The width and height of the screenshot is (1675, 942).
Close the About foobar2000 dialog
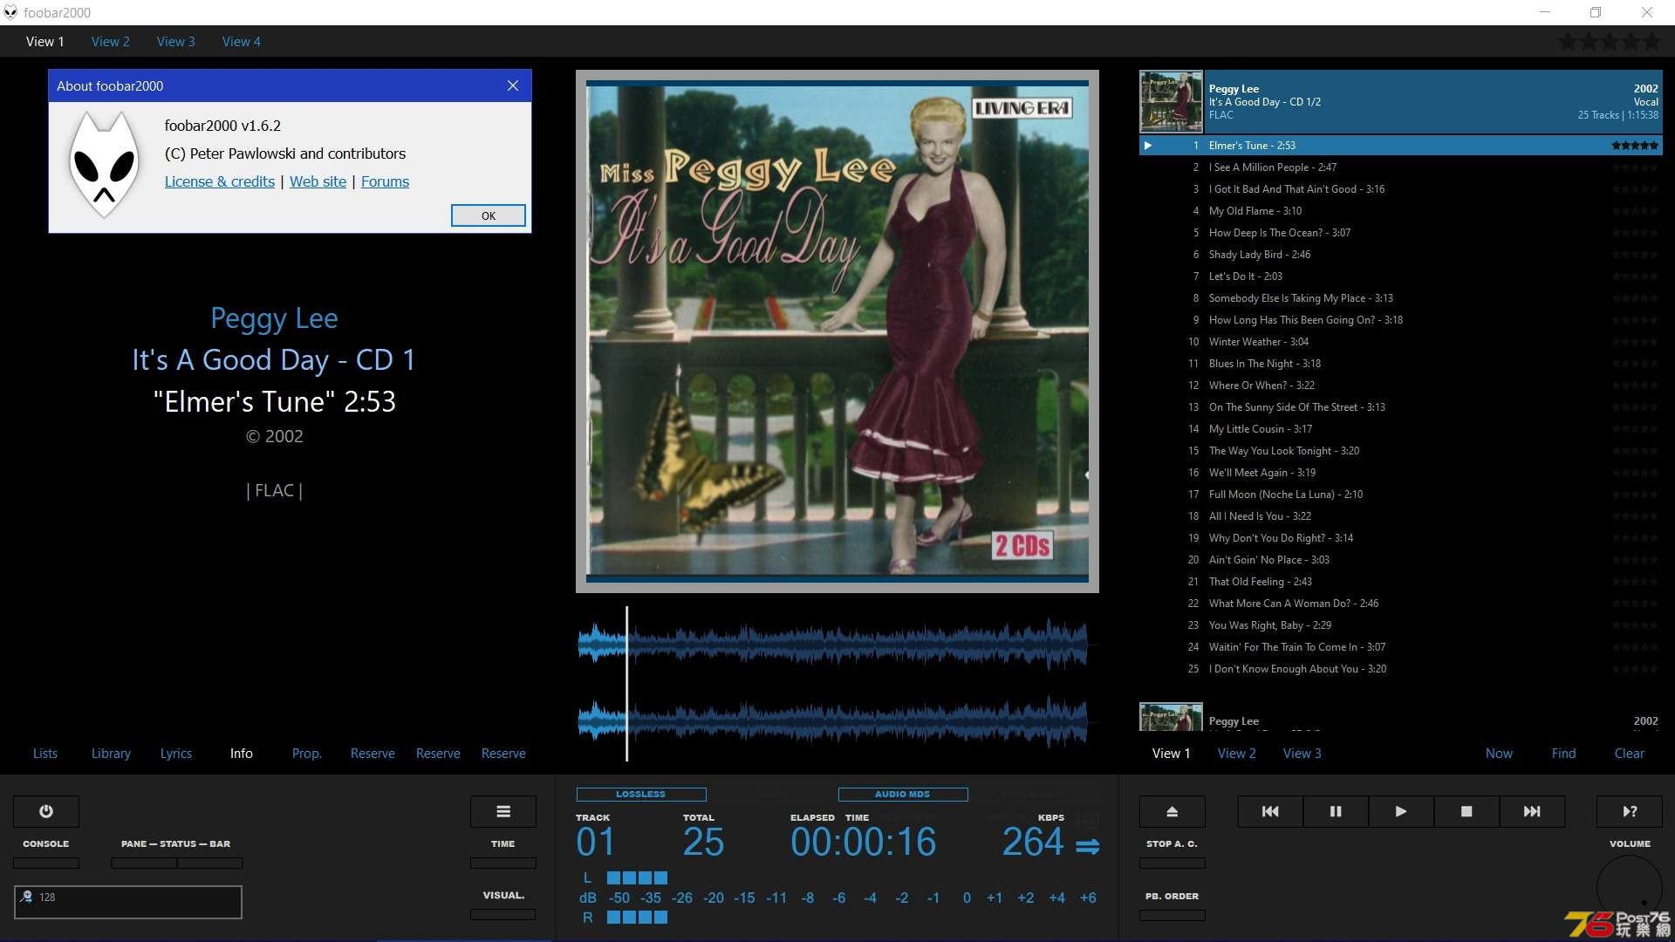(x=513, y=85)
